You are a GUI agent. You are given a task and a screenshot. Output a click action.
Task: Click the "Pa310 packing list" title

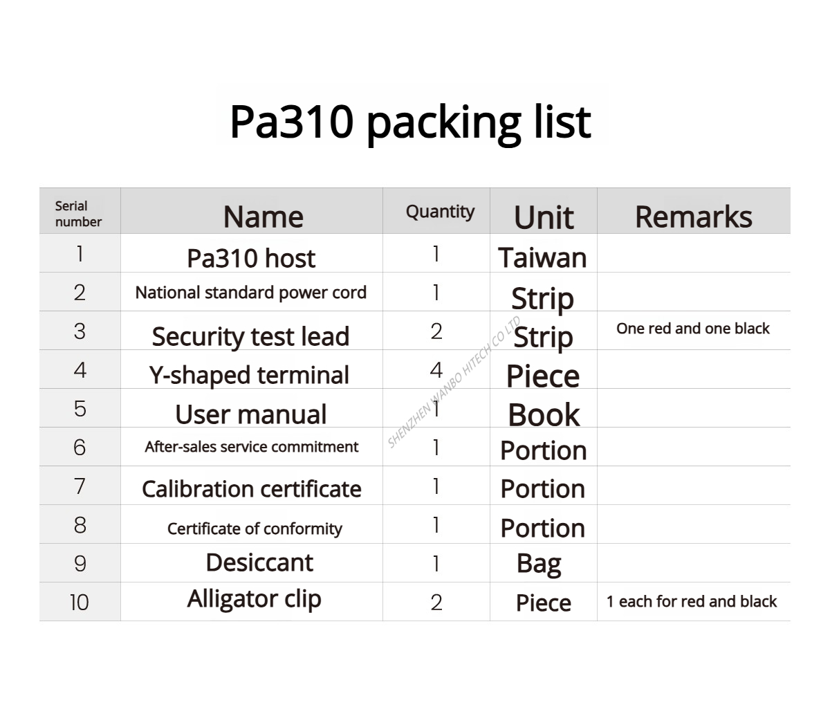410,122
